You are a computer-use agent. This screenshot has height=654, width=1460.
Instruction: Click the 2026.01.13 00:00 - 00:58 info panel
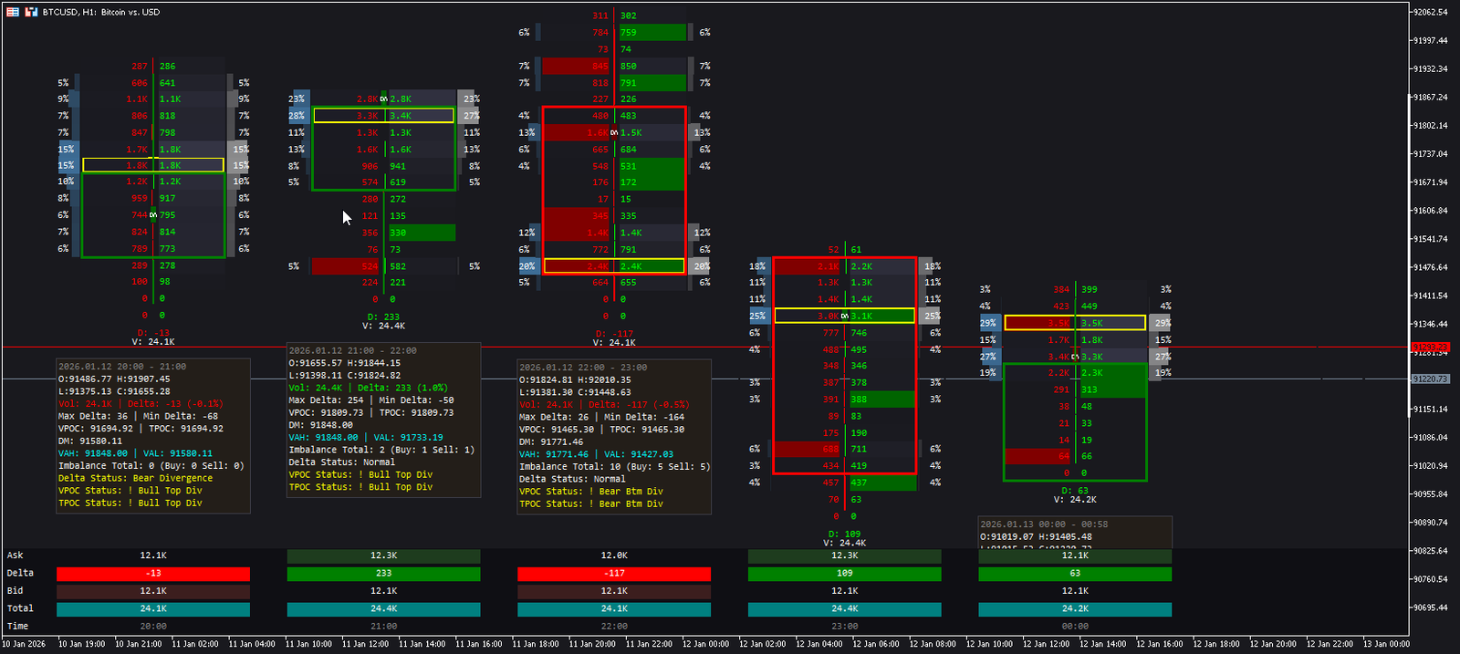coord(1075,532)
